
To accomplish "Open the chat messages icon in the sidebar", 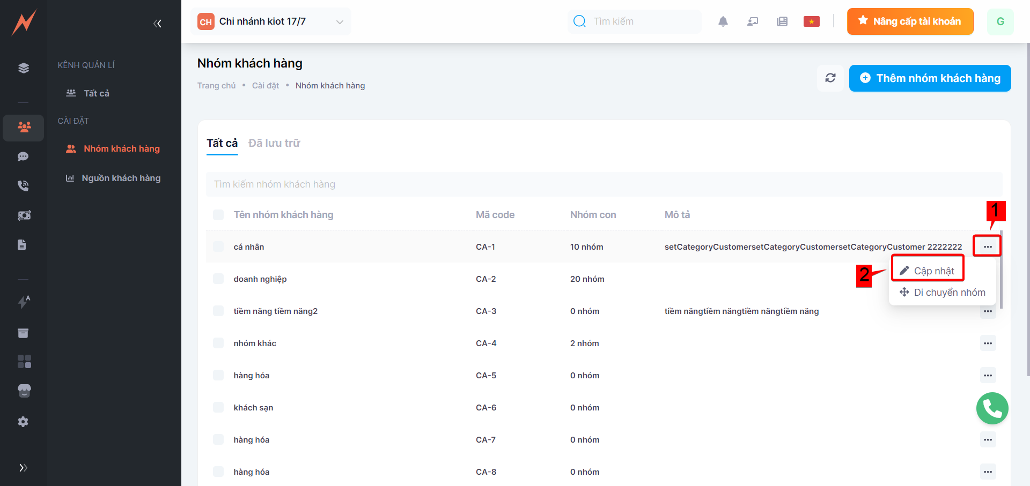I will coord(23,156).
